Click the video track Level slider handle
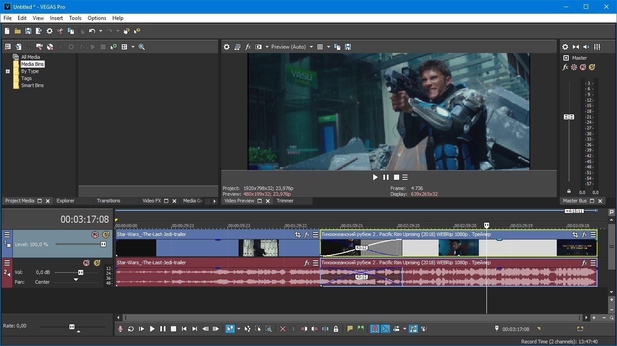The image size is (617, 346). (x=103, y=244)
